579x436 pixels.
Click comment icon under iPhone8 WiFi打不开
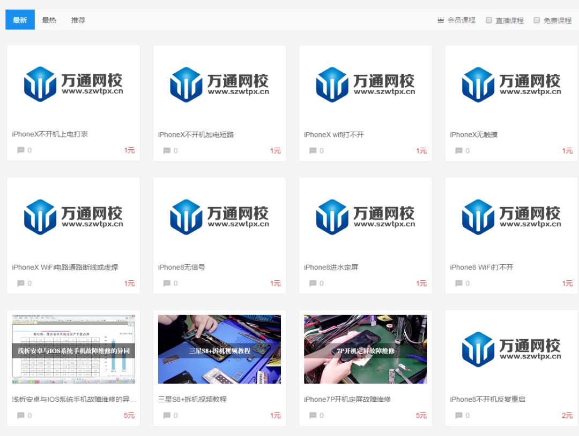tap(459, 283)
